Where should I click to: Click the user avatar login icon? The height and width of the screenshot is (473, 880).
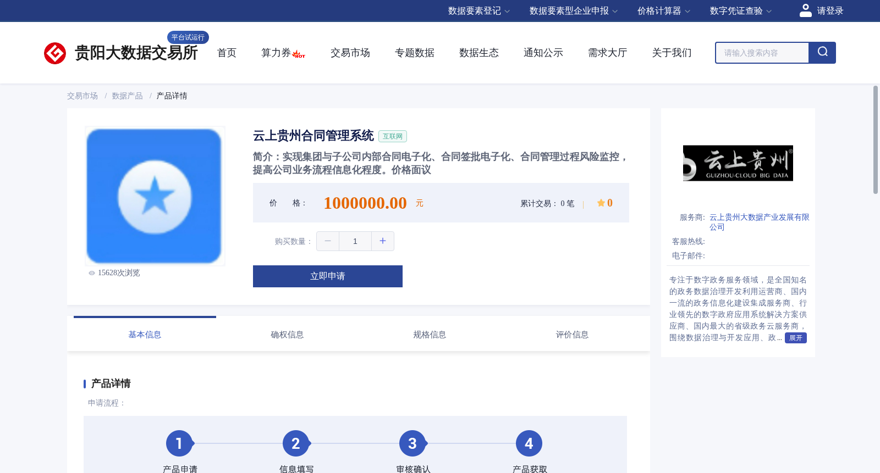(x=805, y=10)
